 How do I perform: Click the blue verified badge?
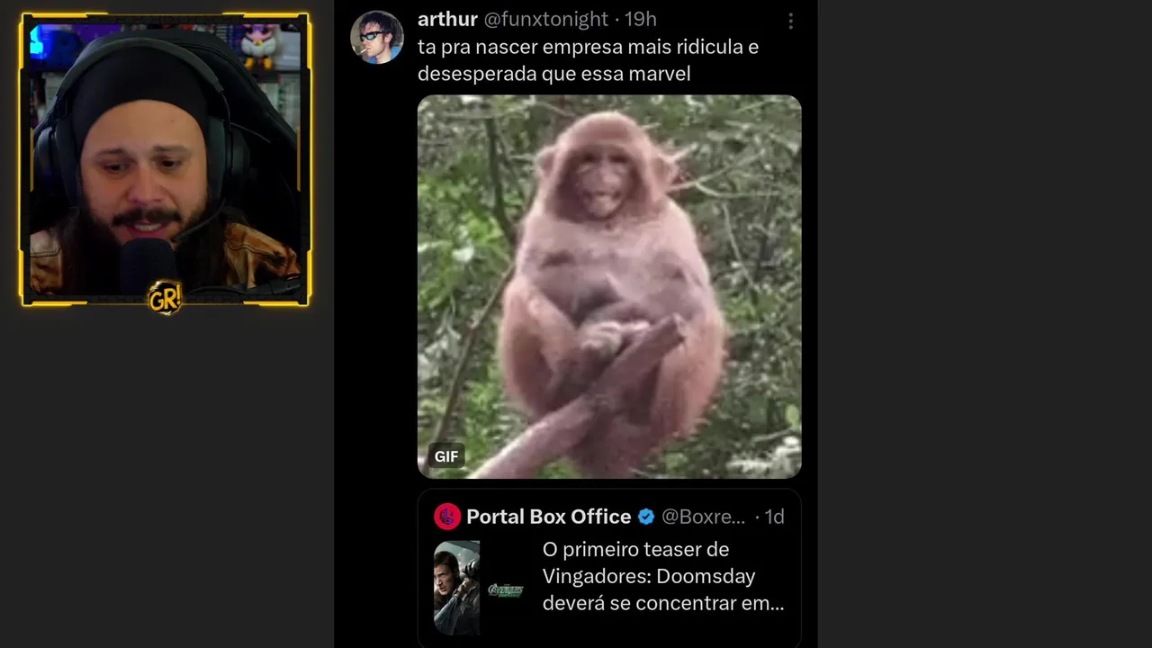click(x=646, y=517)
